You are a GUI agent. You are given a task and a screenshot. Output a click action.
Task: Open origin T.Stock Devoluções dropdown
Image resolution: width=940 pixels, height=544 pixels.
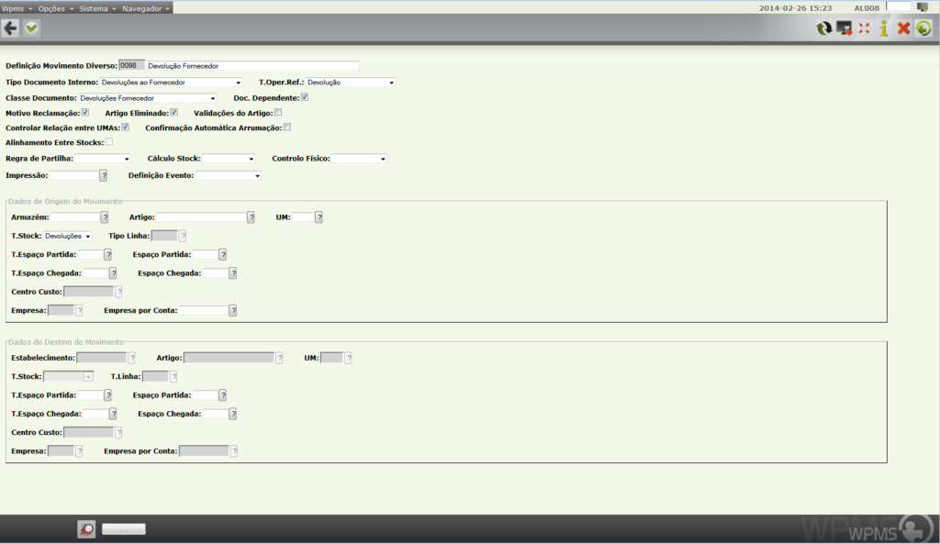coord(68,236)
